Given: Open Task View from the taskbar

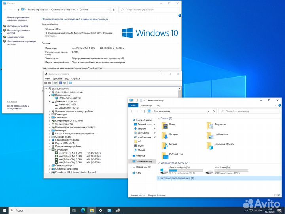Looking at the screenshot, I should click(x=74, y=210).
